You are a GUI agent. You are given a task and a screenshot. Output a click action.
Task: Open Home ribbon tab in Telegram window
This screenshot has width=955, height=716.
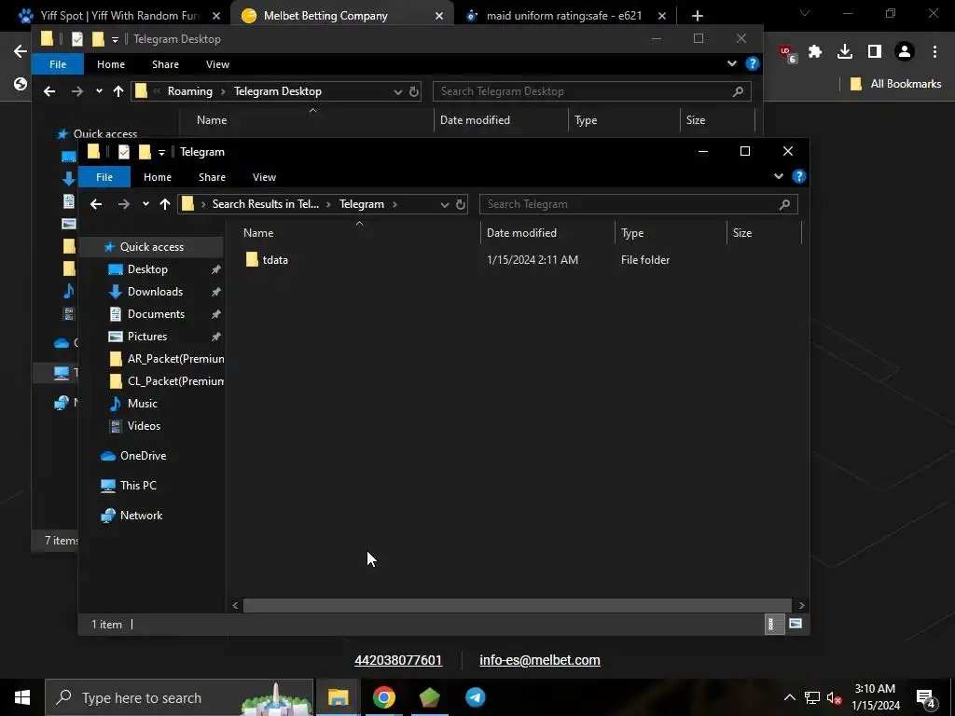pos(157,177)
